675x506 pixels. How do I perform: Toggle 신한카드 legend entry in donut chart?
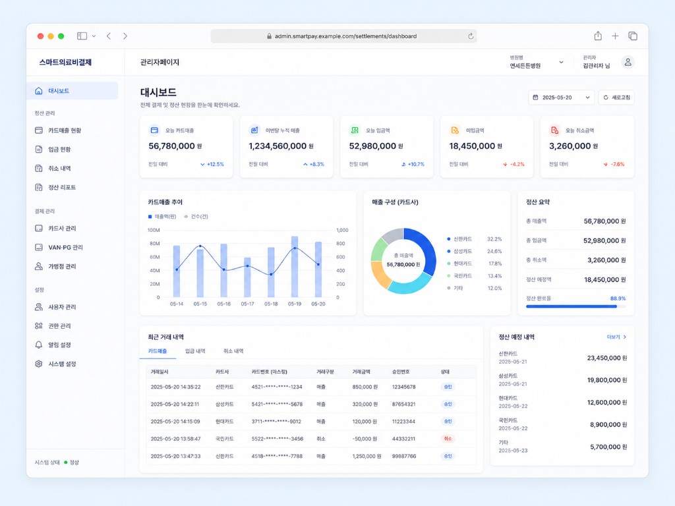pos(459,239)
